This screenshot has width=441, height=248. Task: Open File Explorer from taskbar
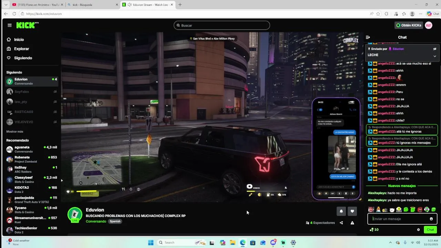233,242
